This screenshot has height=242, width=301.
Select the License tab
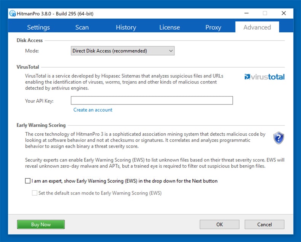[x=170, y=27]
